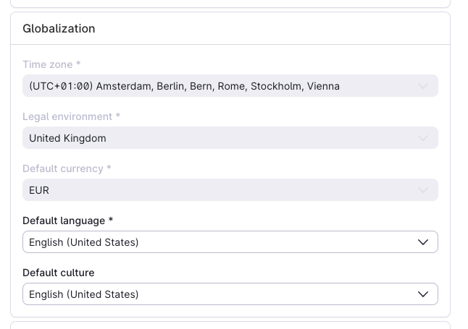This screenshot has width=468, height=329.
Task: Click the Default culture chevron arrow
Action: coord(423,294)
